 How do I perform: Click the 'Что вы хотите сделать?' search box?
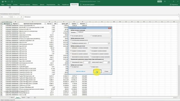click(x=89, y=4)
